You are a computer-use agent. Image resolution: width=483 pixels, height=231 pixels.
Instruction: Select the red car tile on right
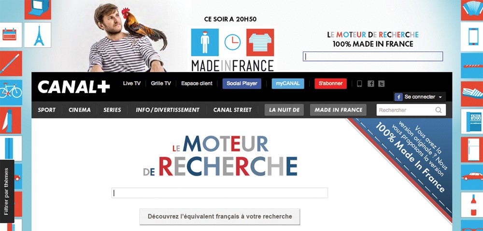472,177
